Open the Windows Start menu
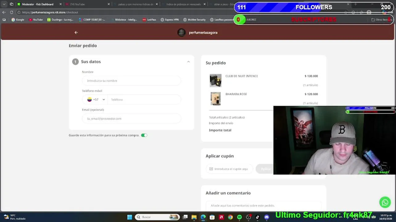This screenshot has width=396, height=222. [x=130, y=217]
